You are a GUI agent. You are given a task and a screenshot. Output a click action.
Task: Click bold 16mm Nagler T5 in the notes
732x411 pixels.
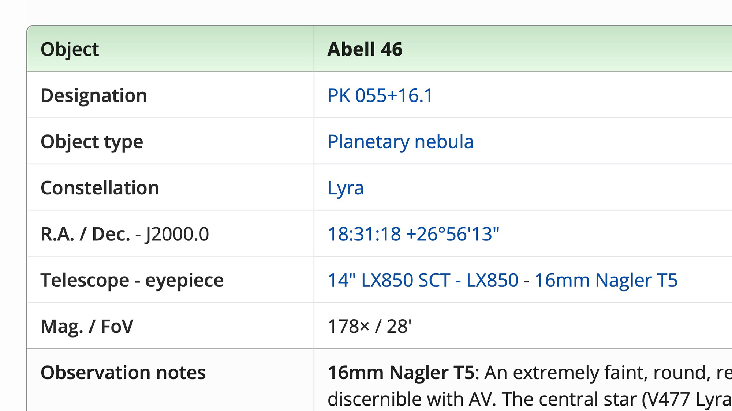pos(401,373)
